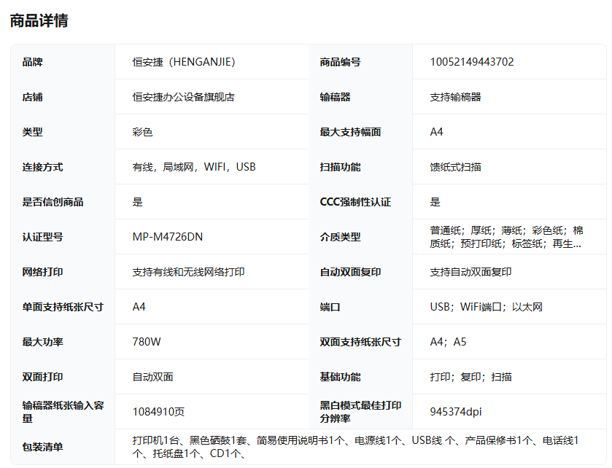Image resolution: width=612 pixels, height=468 pixels.
Task: Click the 网络打印 label
Action: [42, 272]
